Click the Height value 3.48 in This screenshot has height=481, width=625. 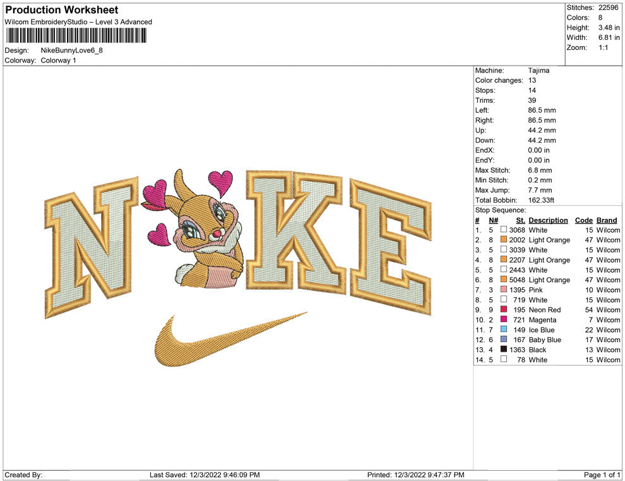pyautogui.click(x=609, y=28)
